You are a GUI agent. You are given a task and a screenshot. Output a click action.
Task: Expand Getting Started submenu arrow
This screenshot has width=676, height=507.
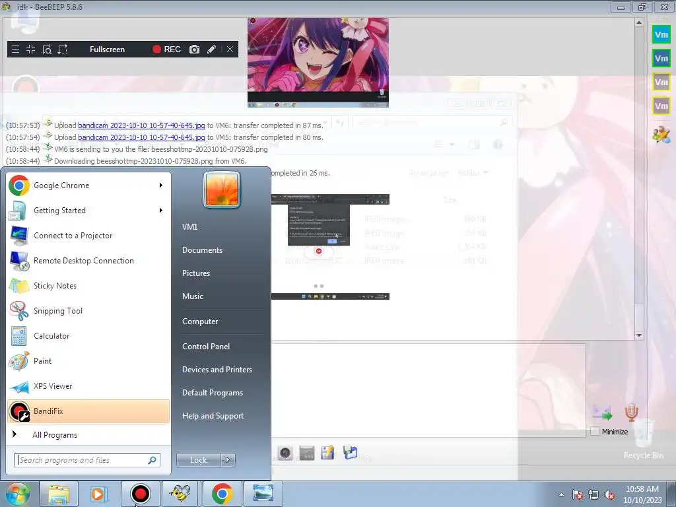coord(161,211)
